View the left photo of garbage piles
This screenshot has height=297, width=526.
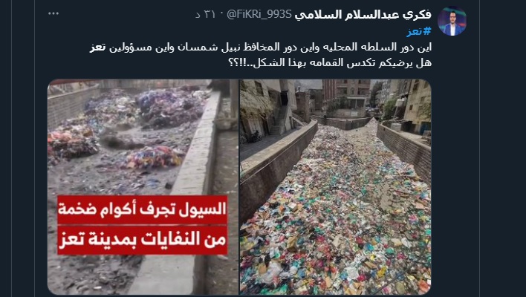[x=143, y=187]
